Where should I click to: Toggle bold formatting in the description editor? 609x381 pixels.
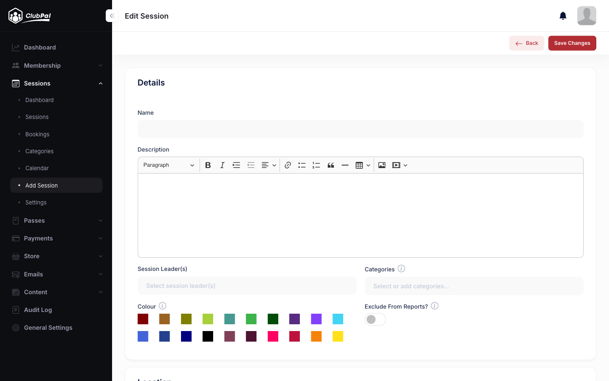click(x=208, y=165)
